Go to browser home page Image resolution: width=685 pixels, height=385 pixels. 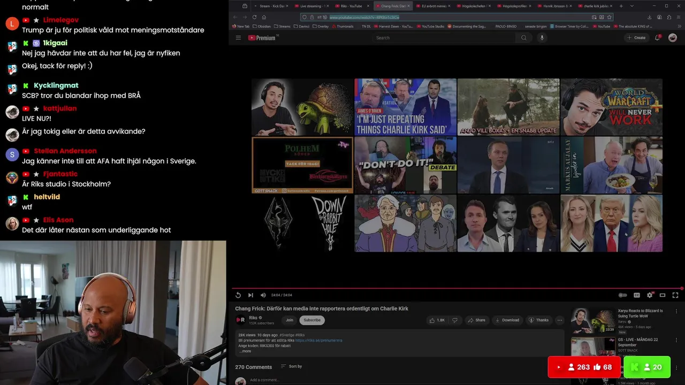pos(264,17)
